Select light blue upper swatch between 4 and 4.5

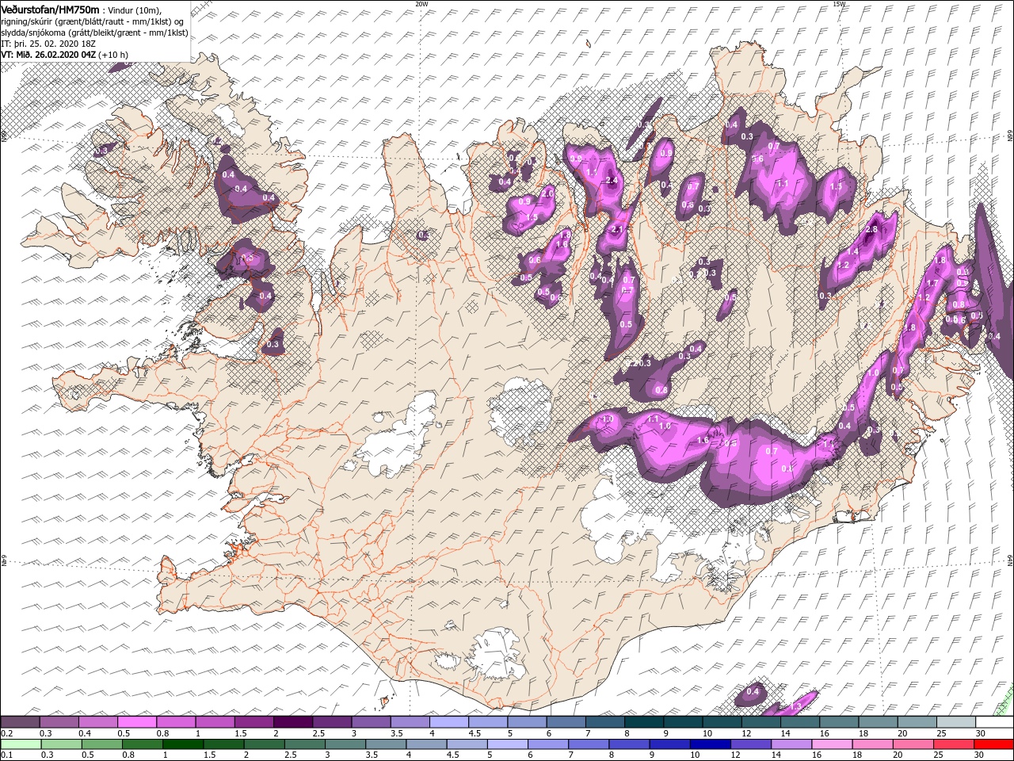tap(450, 721)
